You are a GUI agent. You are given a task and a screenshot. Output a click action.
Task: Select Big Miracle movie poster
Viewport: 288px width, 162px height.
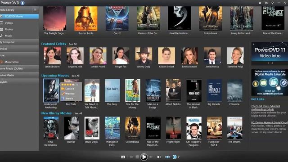[x=214, y=90]
